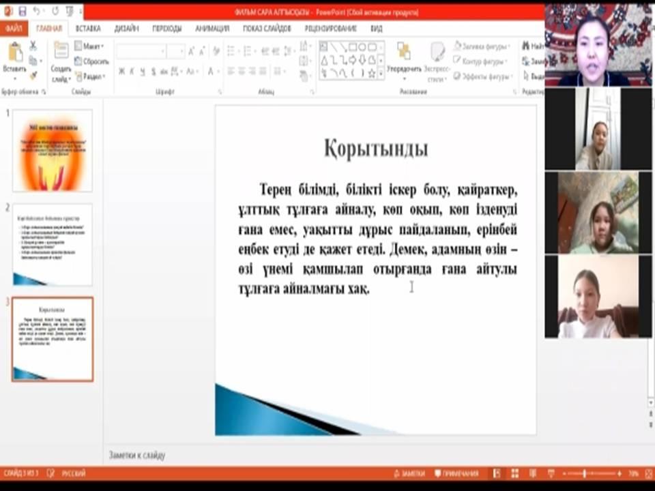Viewport: 655px width, 491px height.
Task: Toggle Bold (Ж) formatting
Action: tap(121, 72)
